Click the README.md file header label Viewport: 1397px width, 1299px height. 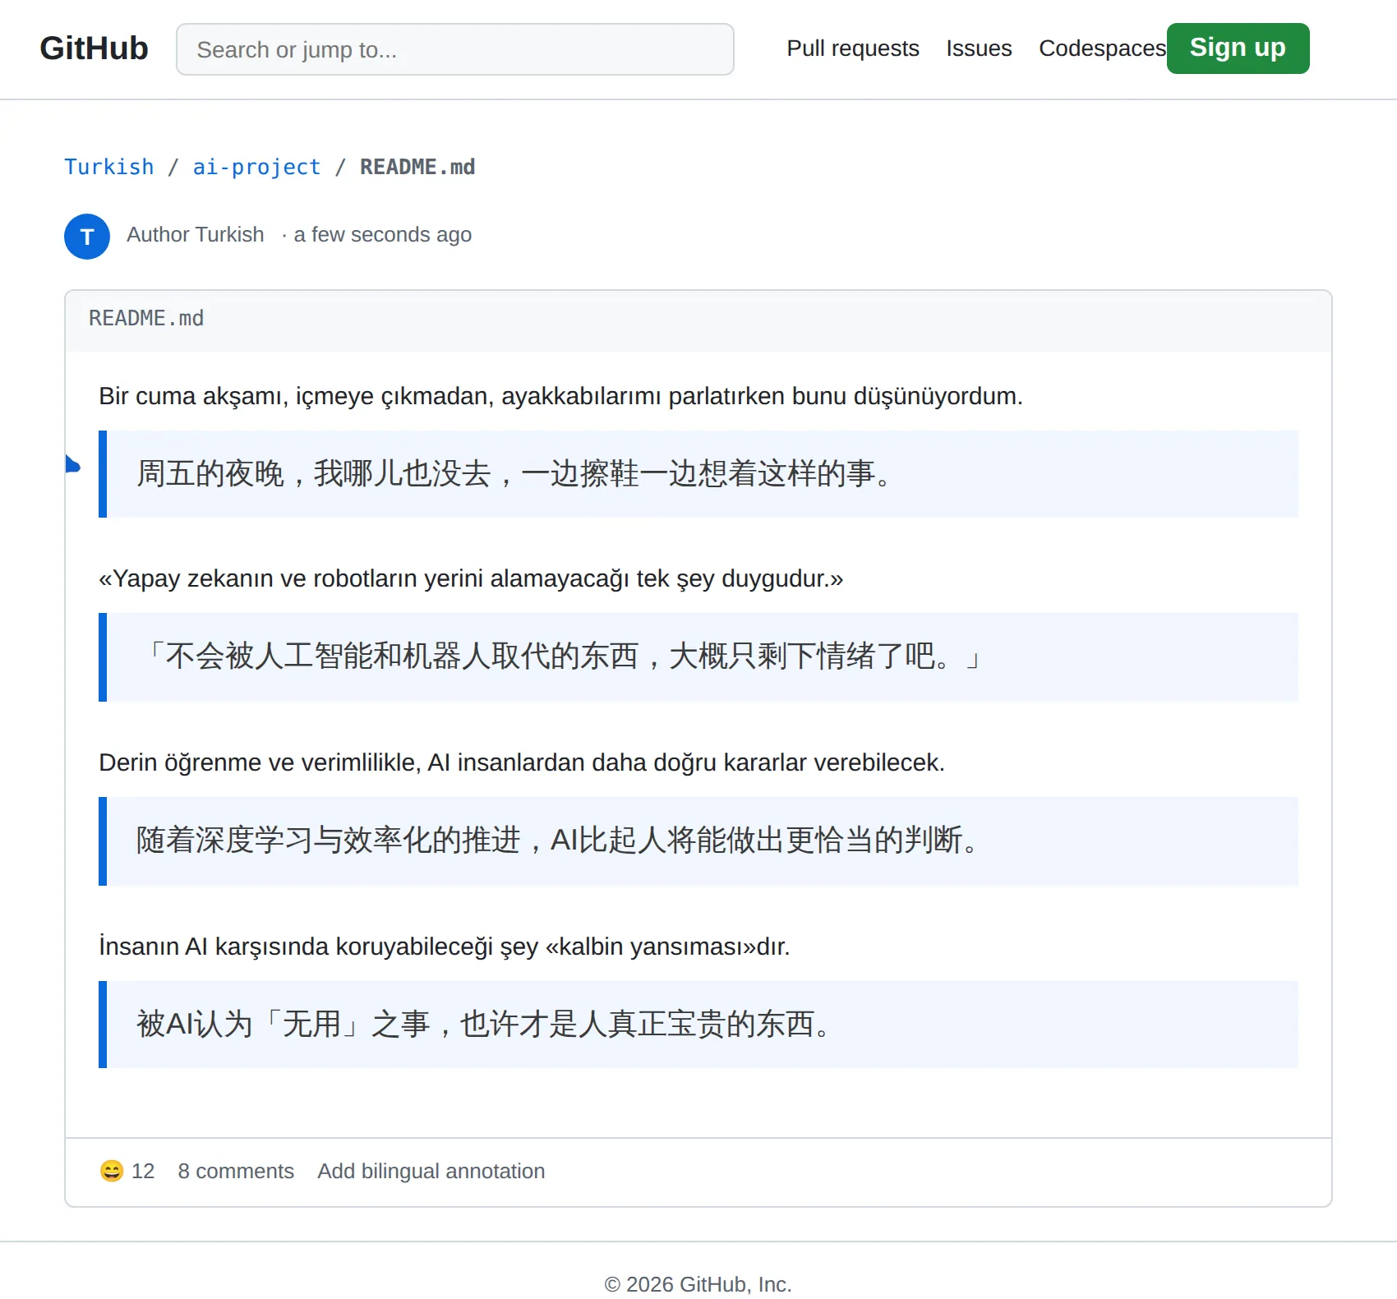pyautogui.click(x=146, y=318)
